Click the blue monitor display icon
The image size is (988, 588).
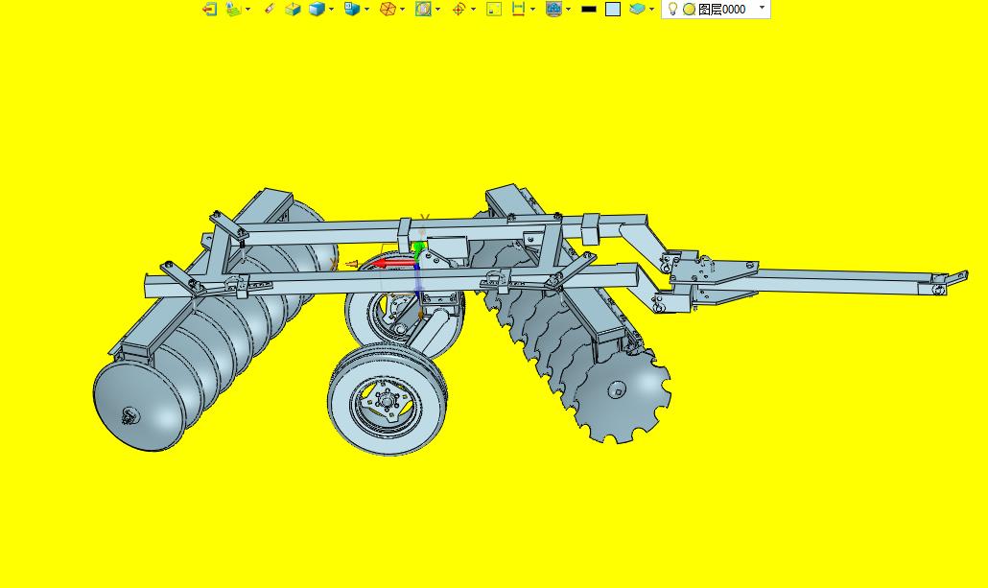(x=553, y=9)
